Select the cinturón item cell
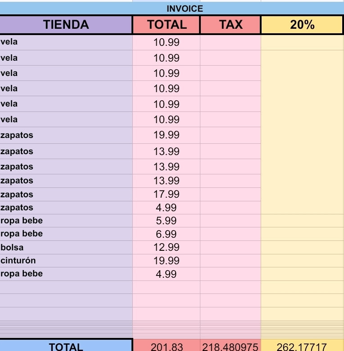The height and width of the screenshot is (351, 344). (x=66, y=261)
